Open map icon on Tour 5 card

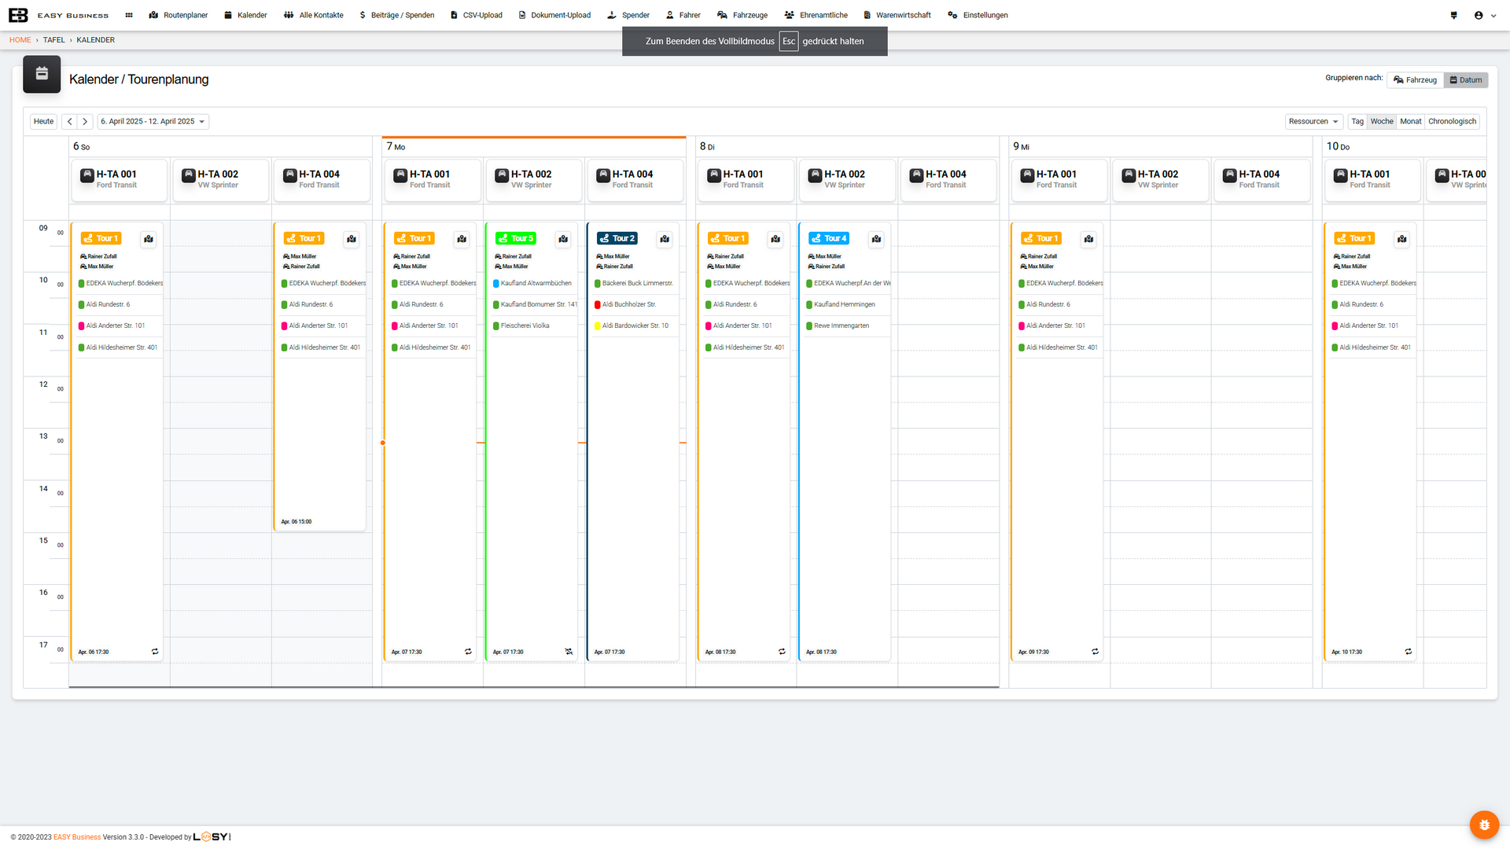[x=563, y=239]
